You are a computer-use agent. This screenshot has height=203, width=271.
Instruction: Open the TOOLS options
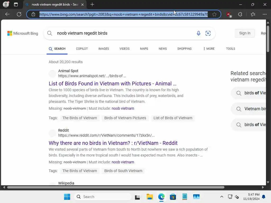231,49
